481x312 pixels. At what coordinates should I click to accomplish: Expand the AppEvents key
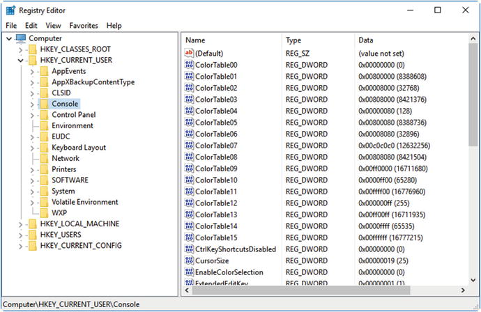[32, 72]
